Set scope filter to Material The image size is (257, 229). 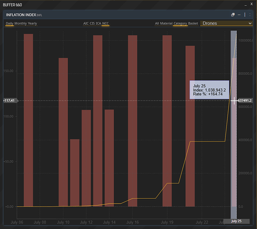pyautogui.click(x=166, y=23)
